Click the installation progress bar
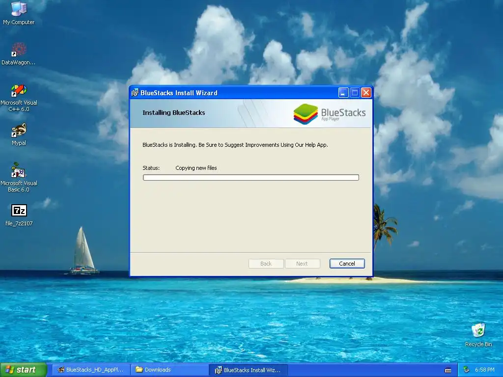503x377 pixels. coord(251,178)
